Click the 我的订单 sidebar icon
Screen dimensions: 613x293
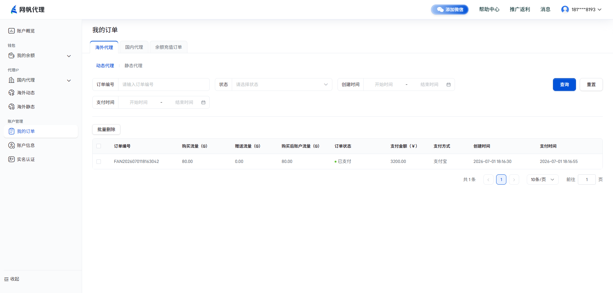(11, 131)
